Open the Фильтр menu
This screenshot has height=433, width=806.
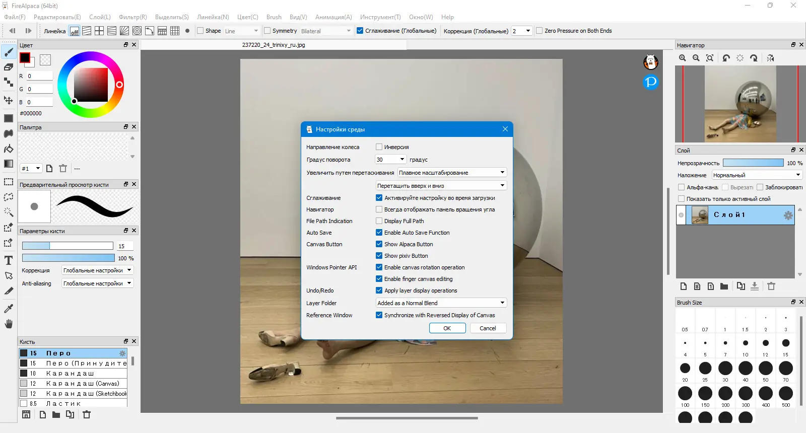[x=133, y=17]
